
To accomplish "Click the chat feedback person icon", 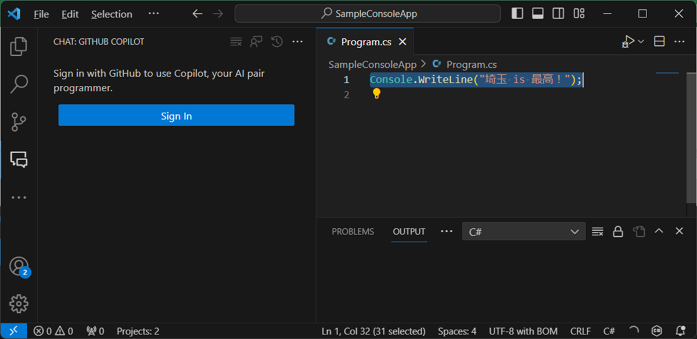I will [256, 42].
